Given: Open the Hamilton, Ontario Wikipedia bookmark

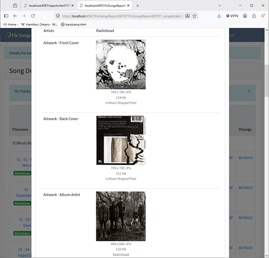Looking at the screenshot, I should tap(39, 24).
